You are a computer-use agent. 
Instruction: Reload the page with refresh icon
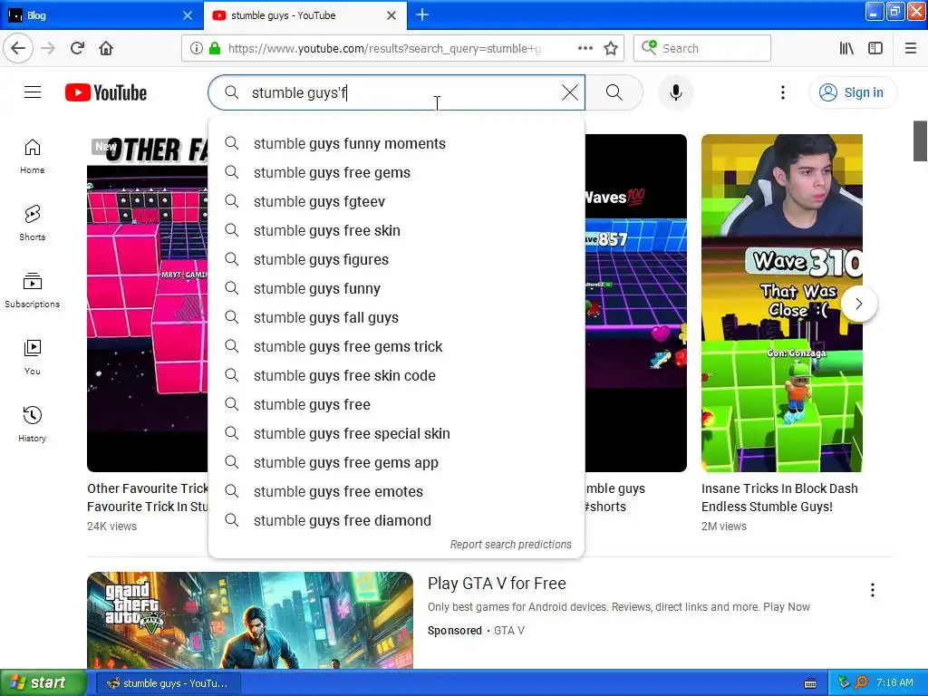[78, 48]
